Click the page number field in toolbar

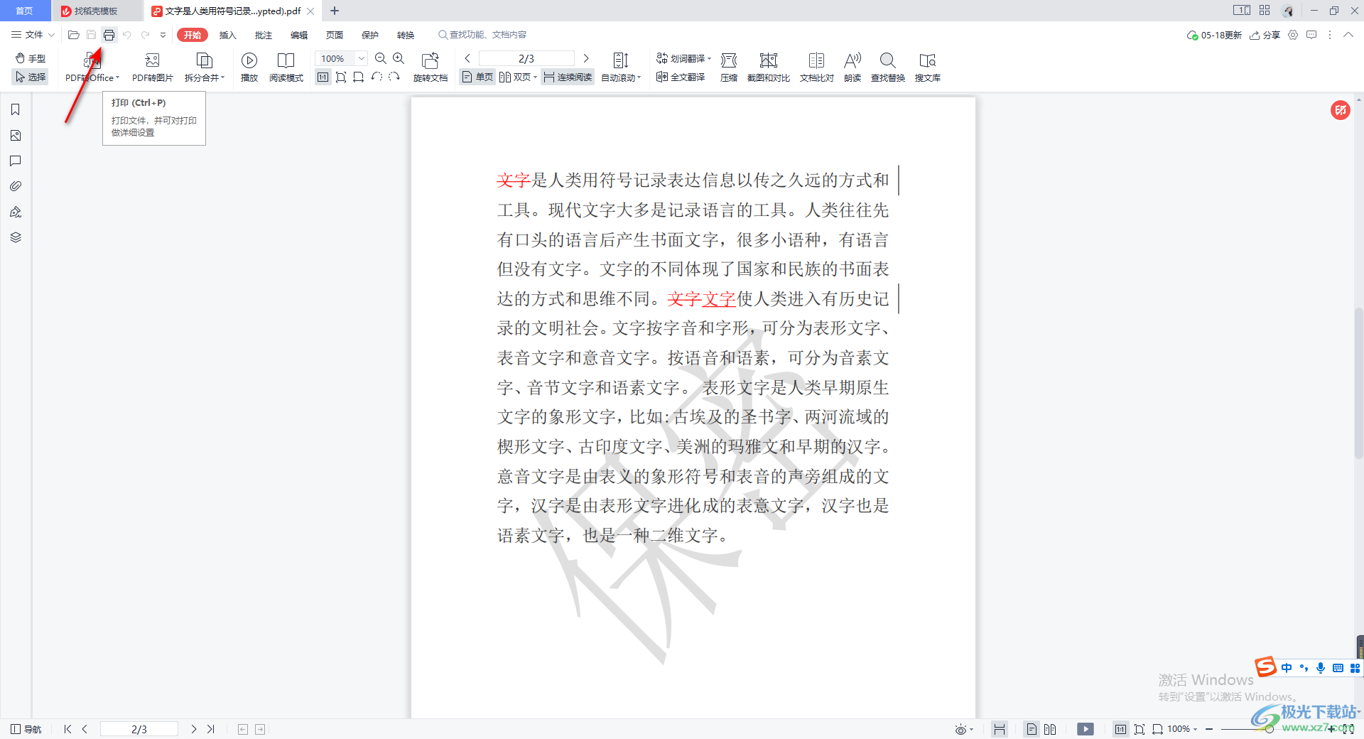click(x=526, y=58)
